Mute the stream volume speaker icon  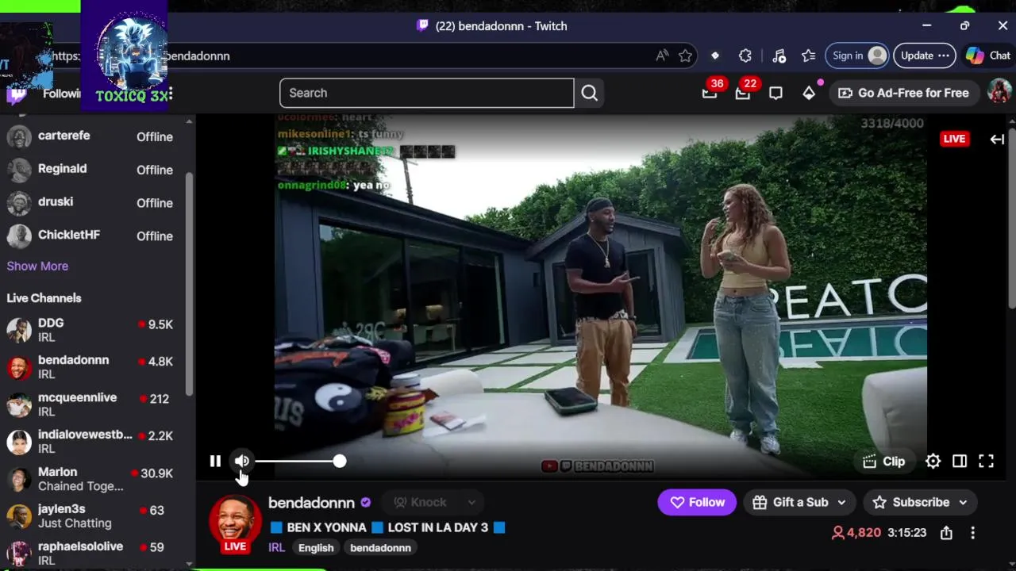[x=242, y=461]
